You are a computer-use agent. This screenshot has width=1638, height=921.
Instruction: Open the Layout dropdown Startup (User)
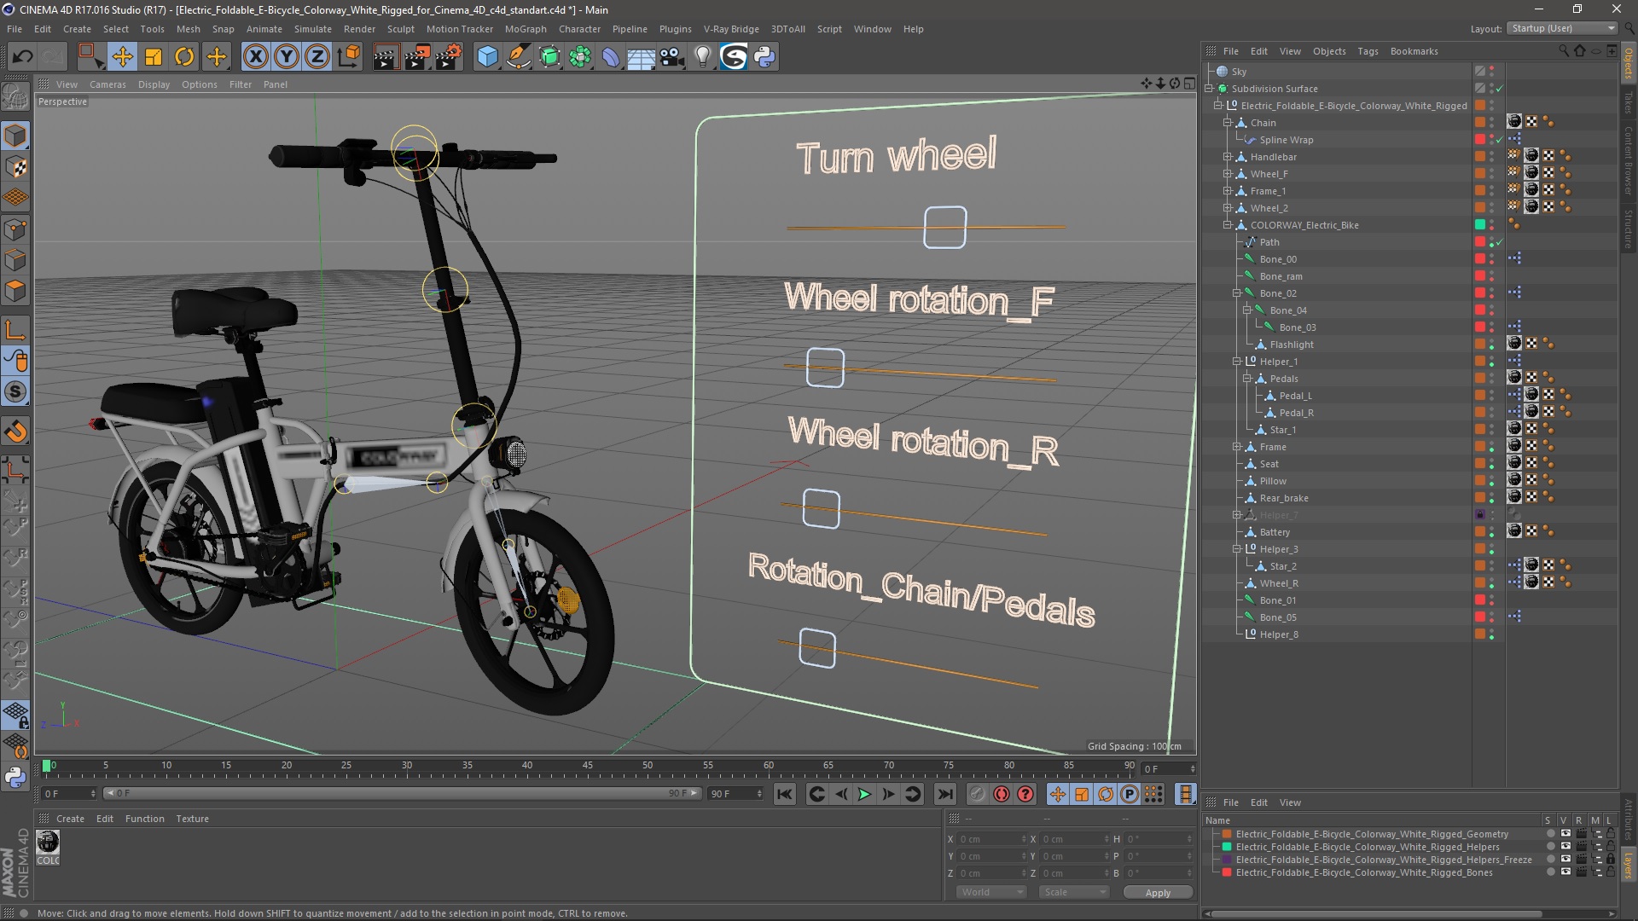(1562, 28)
